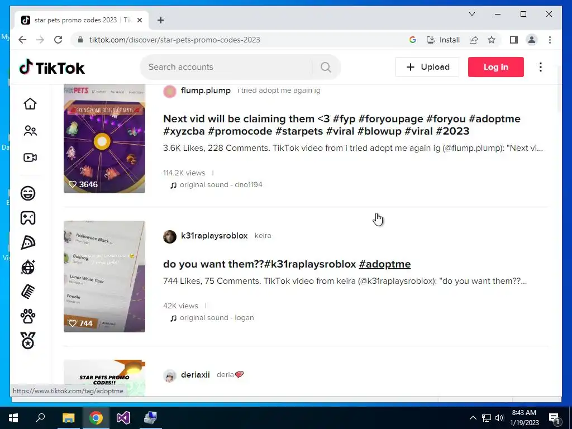Click 'original sound - dno1194'

click(x=221, y=184)
